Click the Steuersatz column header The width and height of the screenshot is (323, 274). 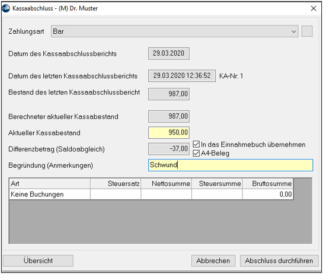tap(116, 184)
